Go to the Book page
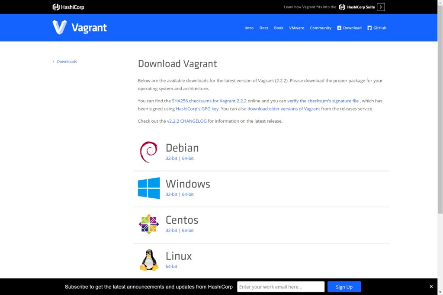443x295 pixels. coord(279,28)
